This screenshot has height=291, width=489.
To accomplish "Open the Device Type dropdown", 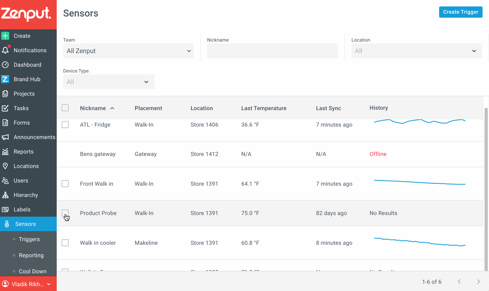I will (109, 82).
